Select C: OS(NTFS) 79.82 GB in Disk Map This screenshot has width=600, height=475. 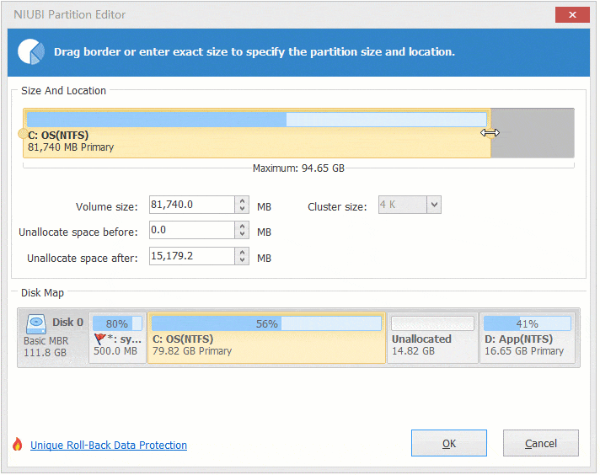(x=266, y=338)
